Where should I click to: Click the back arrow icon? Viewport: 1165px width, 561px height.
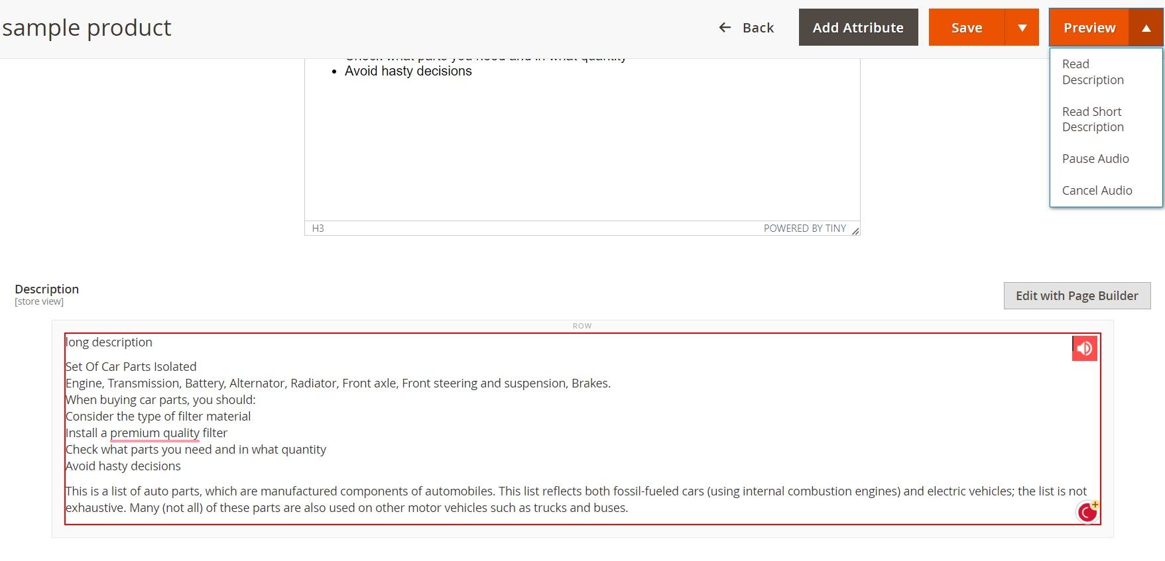coord(725,28)
